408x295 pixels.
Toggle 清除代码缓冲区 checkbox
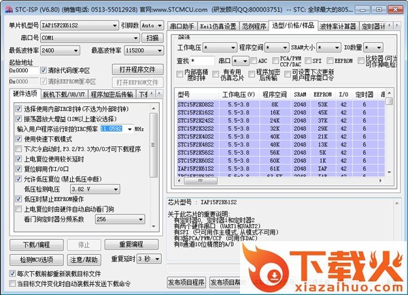(x=44, y=70)
